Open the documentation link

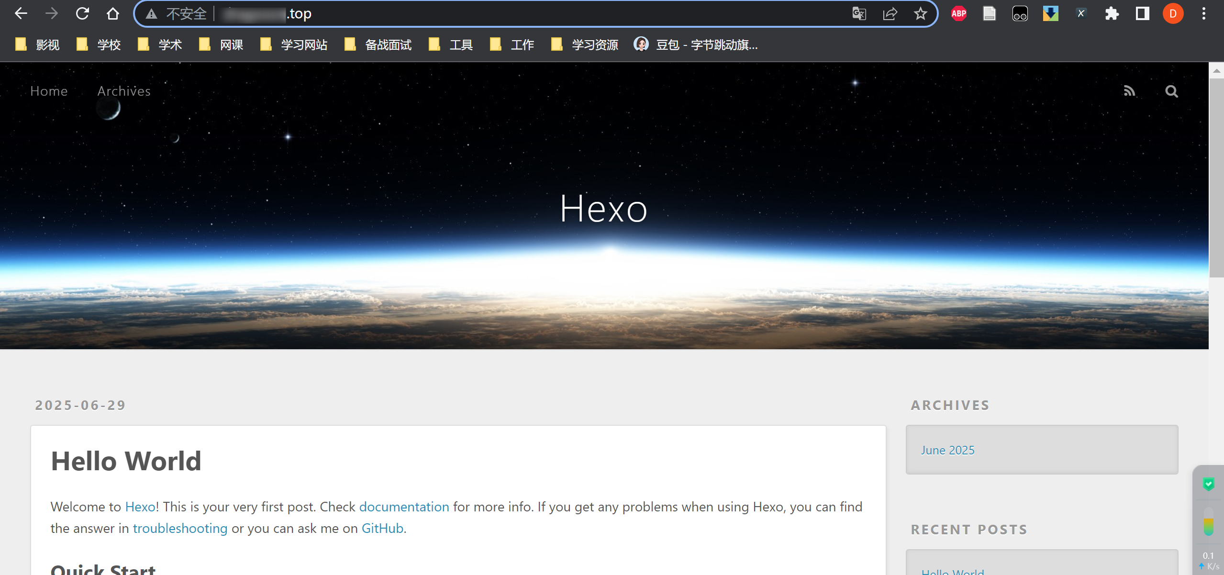(x=404, y=507)
